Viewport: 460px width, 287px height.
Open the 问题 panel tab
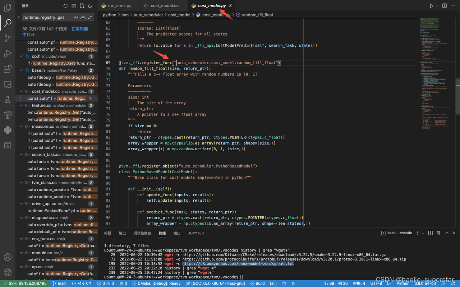108,233
